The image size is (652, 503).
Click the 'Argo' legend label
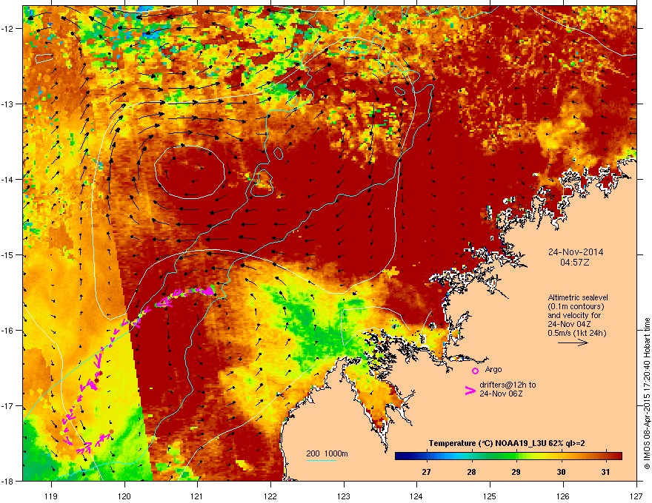tap(493, 369)
